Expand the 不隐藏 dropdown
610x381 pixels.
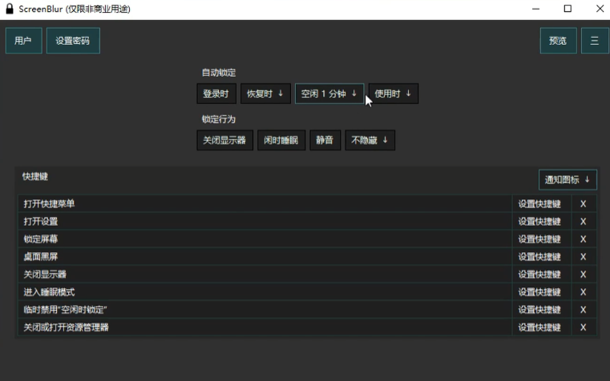tap(370, 140)
